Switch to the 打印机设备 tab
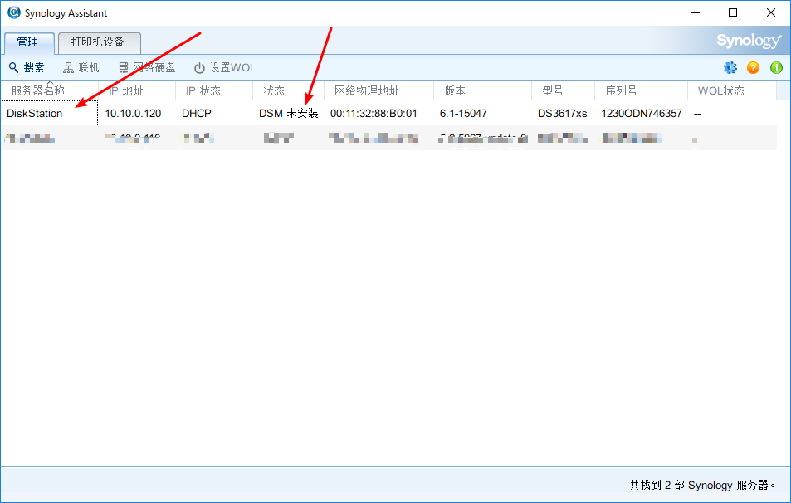This screenshot has height=503, width=791. (x=100, y=42)
